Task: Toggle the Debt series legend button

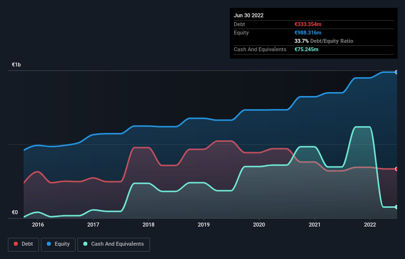Action: (x=24, y=244)
